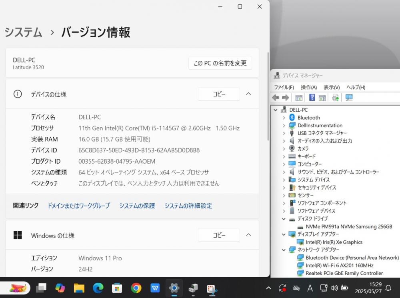
Task: Click Back arrow in Device Manager toolbar
Action: (276, 98)
